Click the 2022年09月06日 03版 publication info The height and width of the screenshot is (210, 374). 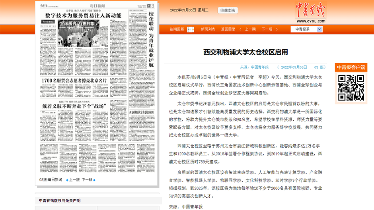pyautogui.click(x=301, y=67)
